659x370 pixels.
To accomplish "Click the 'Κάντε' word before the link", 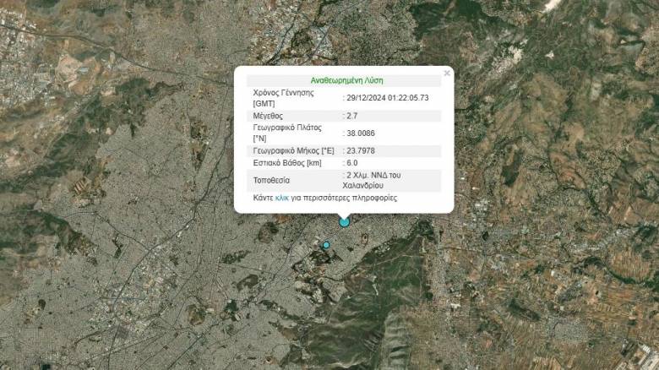I will tap(264, 198).
